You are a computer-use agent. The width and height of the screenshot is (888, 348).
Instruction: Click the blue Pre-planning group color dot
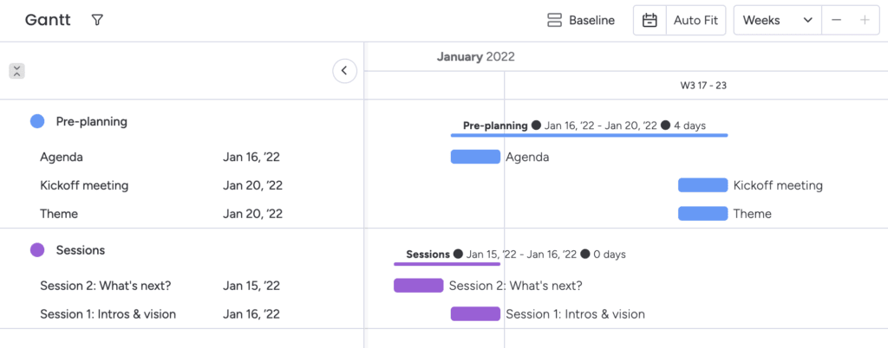coord(37,122)
